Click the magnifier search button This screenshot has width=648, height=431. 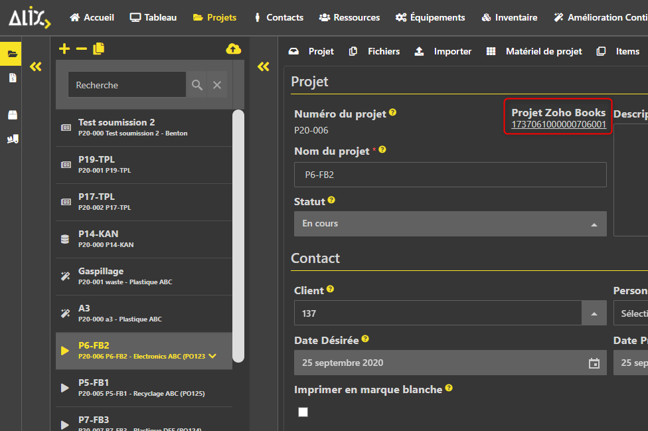coord(197,85)
